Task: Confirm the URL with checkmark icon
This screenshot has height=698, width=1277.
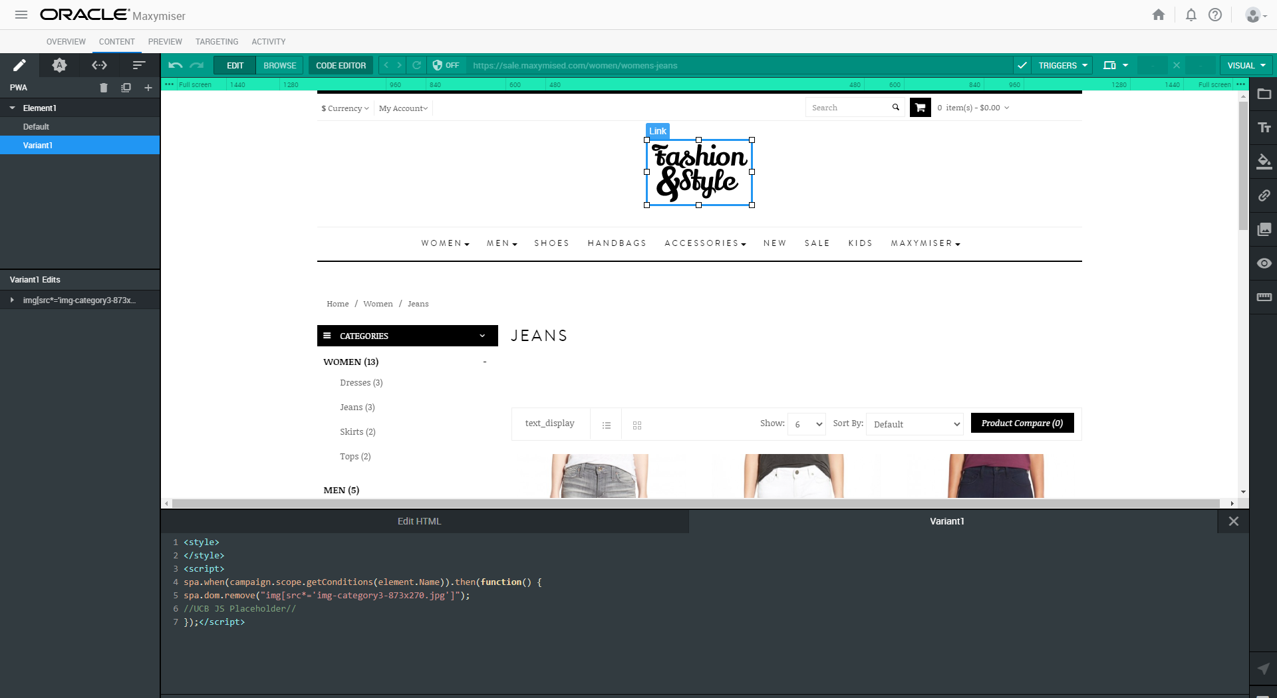Action: point(1022,65)
